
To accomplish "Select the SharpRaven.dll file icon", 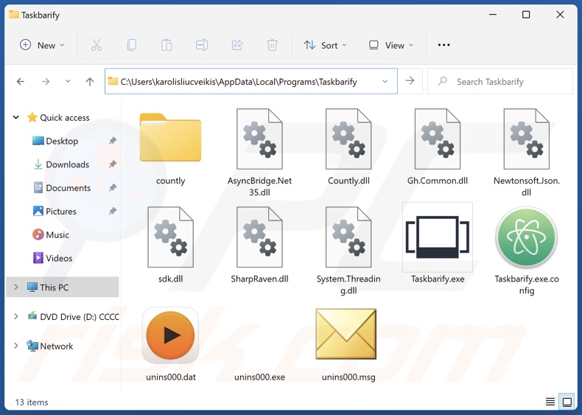I will (x=259, y=237).
